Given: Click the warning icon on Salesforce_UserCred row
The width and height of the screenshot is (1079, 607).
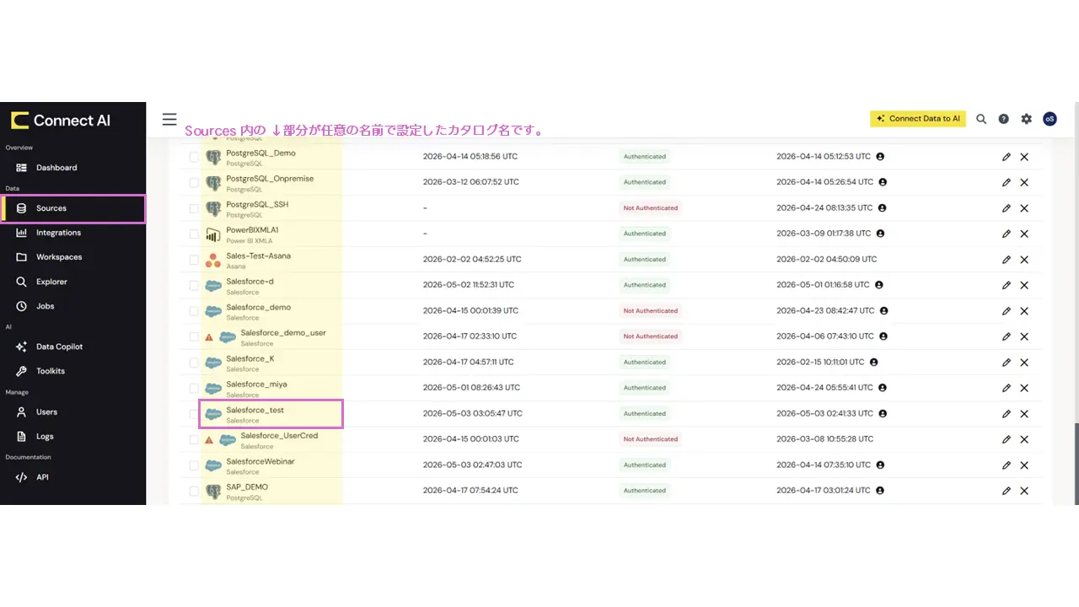Looking at the screenshot, I should tap(209, 440).
